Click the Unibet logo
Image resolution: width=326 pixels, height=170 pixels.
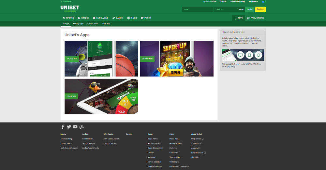click(x=70, y=9)
